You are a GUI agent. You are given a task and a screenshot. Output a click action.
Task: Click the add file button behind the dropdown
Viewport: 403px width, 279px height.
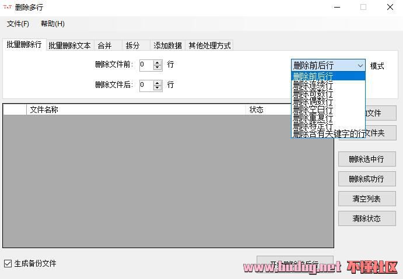pos(381,113)
